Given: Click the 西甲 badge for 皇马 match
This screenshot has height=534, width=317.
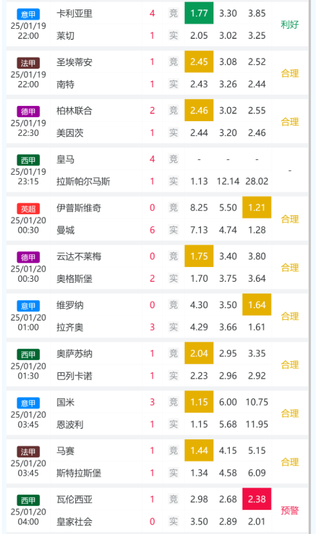Looking at the screenshot, I should 28,160.
